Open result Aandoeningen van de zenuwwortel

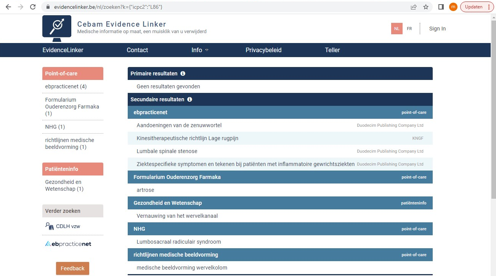179,125
